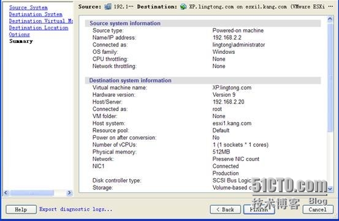
Task: Go to the Destination System step
Action: (x=36, y=15)
